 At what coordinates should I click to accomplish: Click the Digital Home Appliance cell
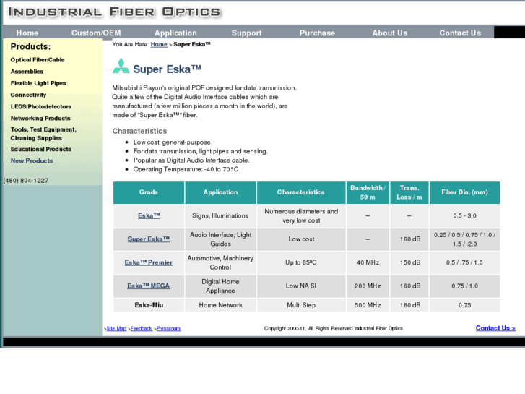pyautogui.click(x=220, y=286)
